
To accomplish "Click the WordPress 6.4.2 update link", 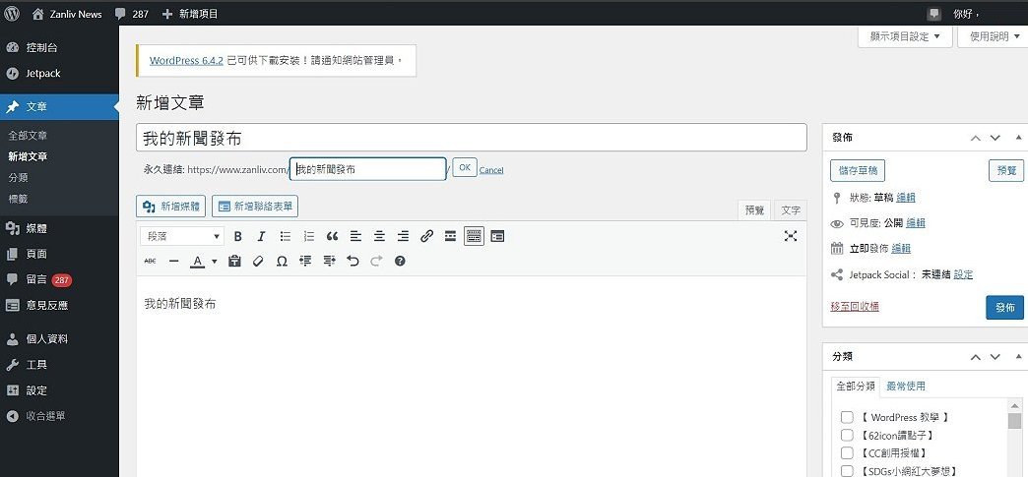I will pos(186,60).
